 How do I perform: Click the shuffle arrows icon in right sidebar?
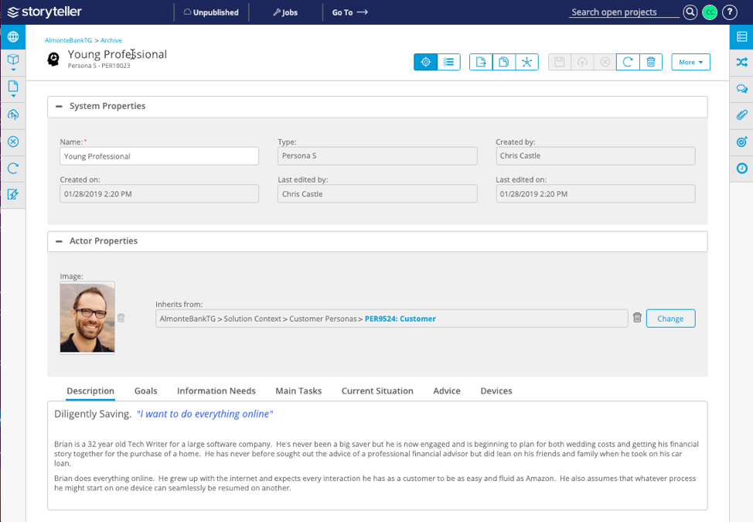[741, 63]
